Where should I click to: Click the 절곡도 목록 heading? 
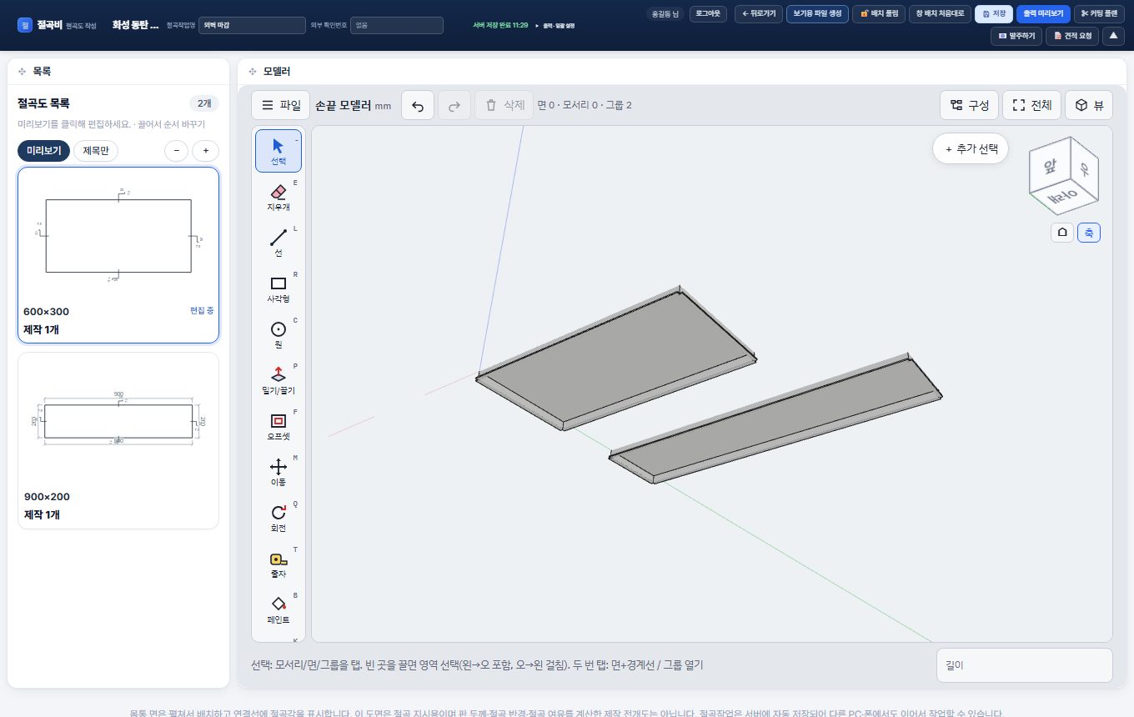[43, 103]
